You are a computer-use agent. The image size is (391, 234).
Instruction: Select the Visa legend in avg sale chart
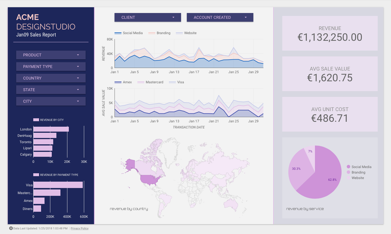pyautogui.click(x=176, y=82)
